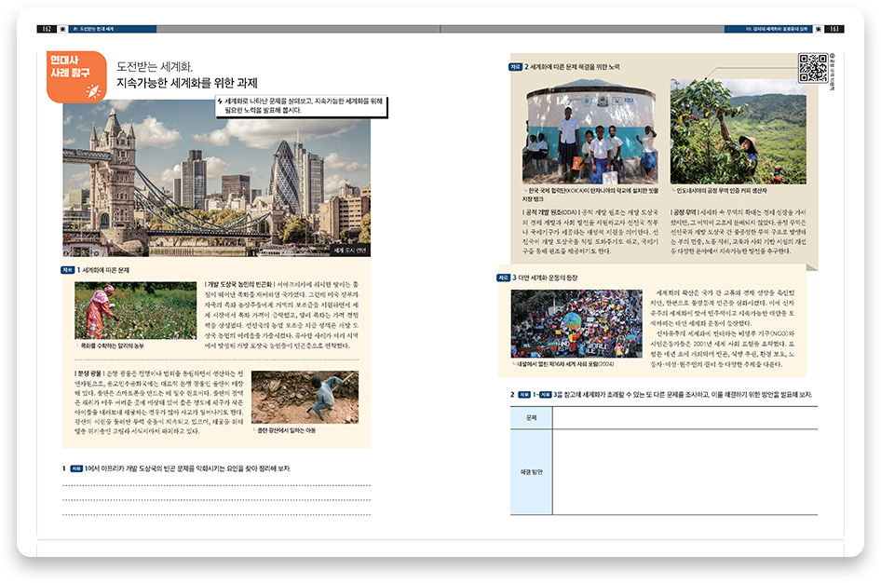
Task: Click the first dotted answer line under question 1
Action: pyautogui.click(x=216, y=485)
